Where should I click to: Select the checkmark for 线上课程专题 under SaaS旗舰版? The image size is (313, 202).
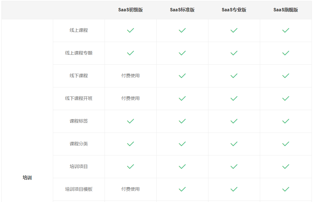[x=285, y=53]
